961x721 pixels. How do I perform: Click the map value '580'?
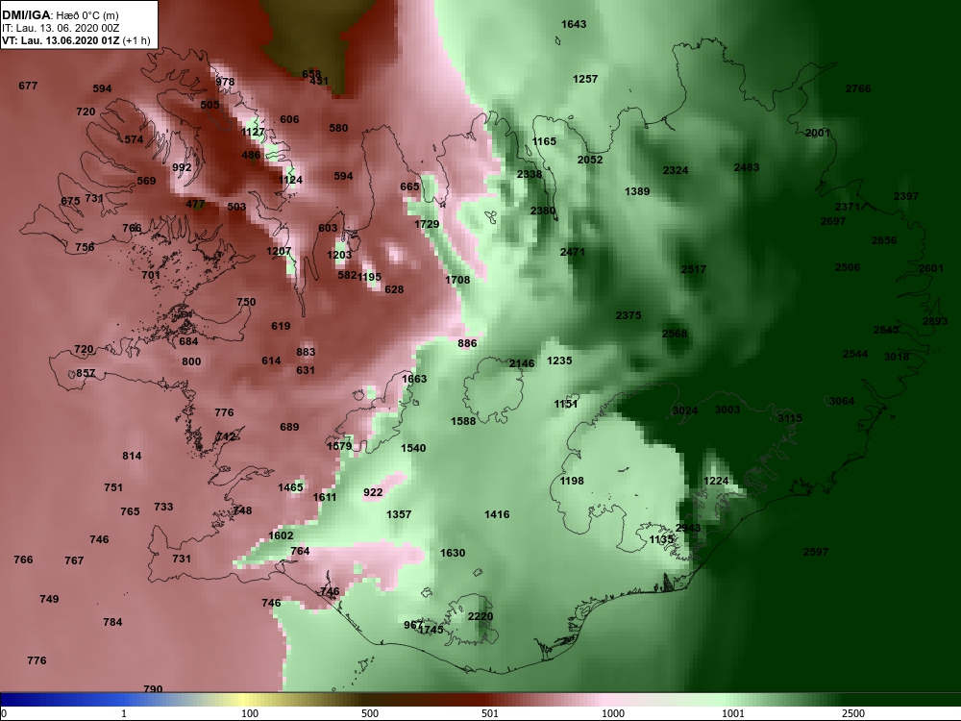[x=338, y=128]
